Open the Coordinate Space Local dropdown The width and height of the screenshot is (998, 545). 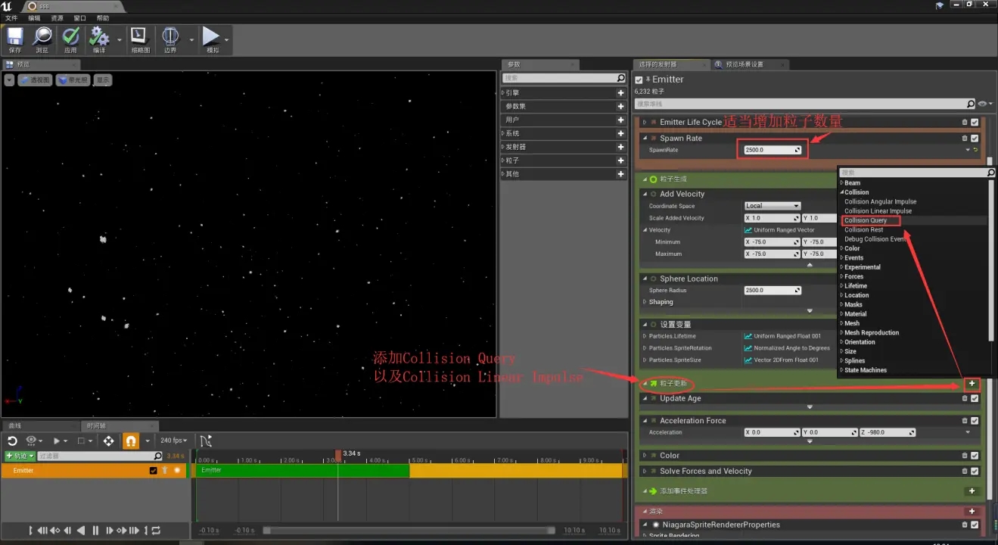[x=772, y=206]
